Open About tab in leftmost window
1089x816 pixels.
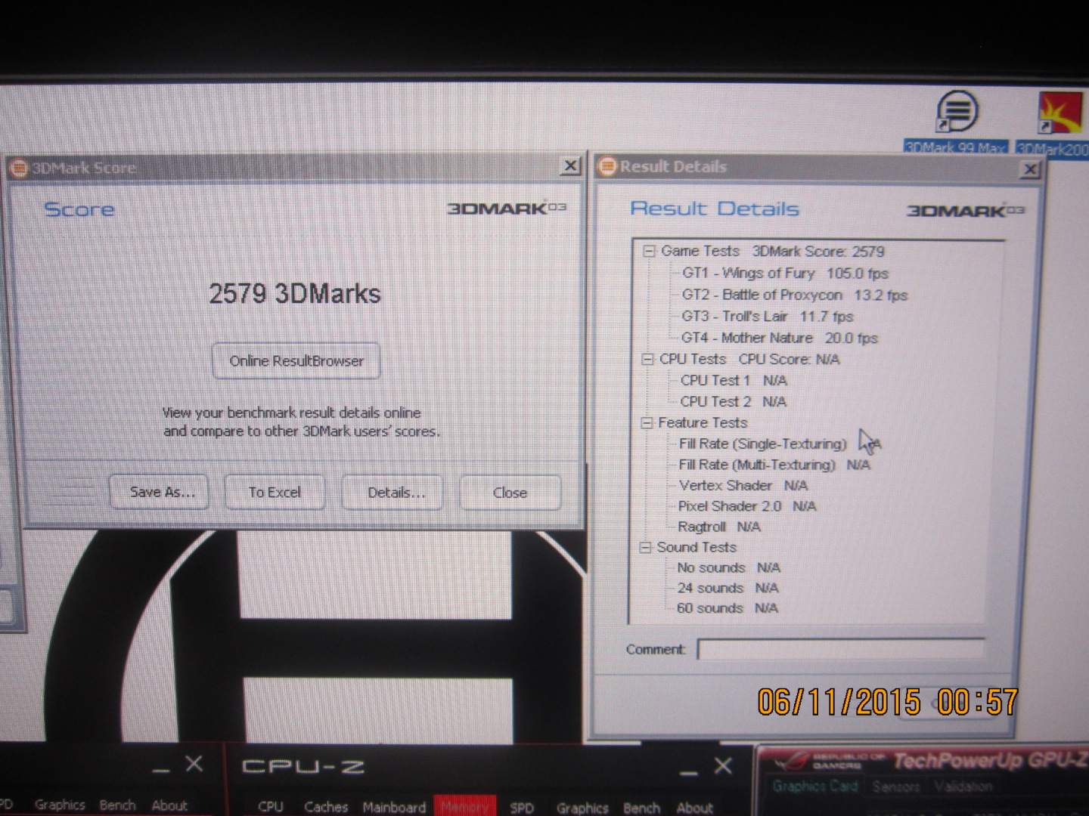[x=169, y=805]
